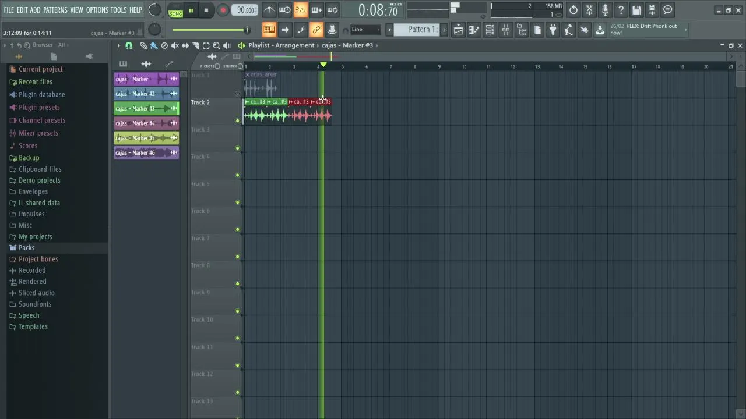This screenshot has width=746, height=419.
Task: Open the snap Line dropdown
Action: [365, 30]
